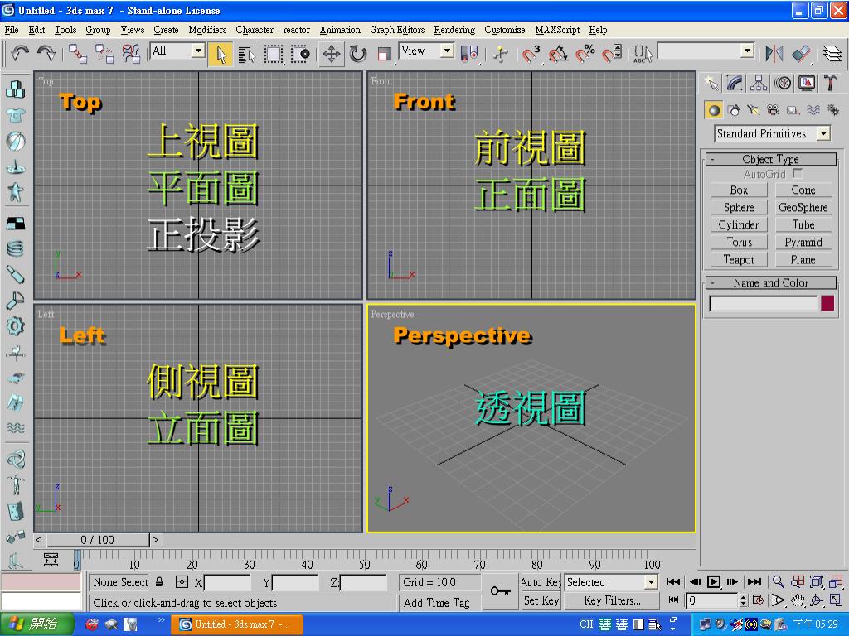Open Layer Manager icon
This screenshot has width=849, height=636.
(x=832, y=54)
